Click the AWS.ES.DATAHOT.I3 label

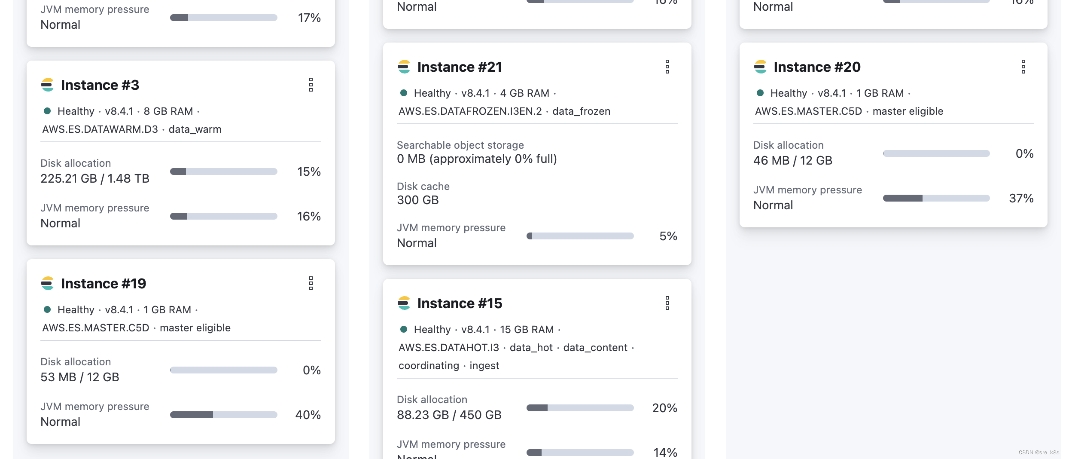coord(449,348)
